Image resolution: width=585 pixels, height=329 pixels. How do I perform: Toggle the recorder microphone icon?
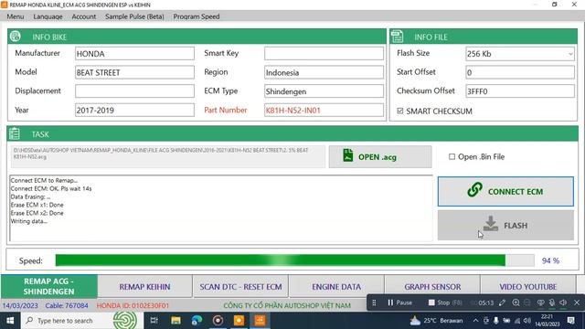[x=552, y=302]
